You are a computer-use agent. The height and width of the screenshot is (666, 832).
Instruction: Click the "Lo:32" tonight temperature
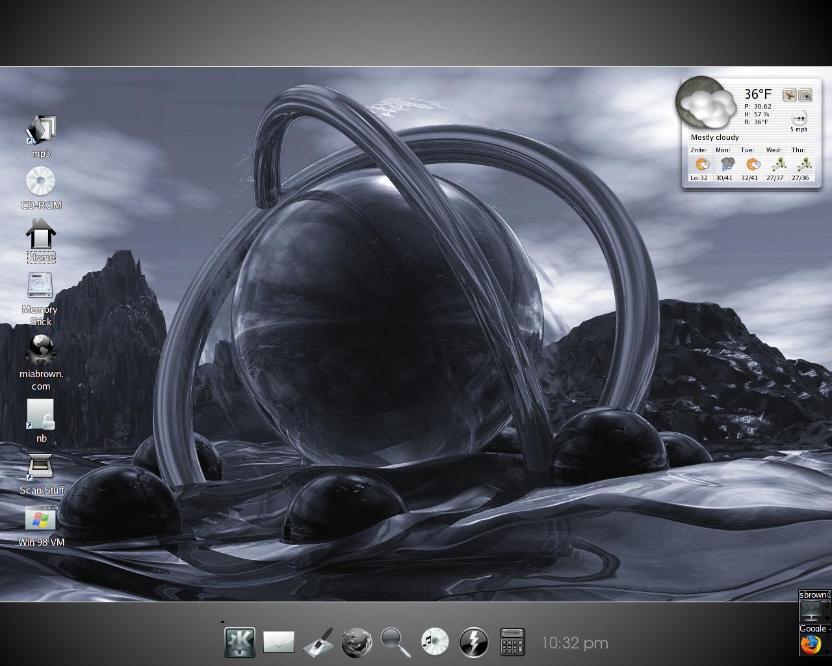pos(699,178)
